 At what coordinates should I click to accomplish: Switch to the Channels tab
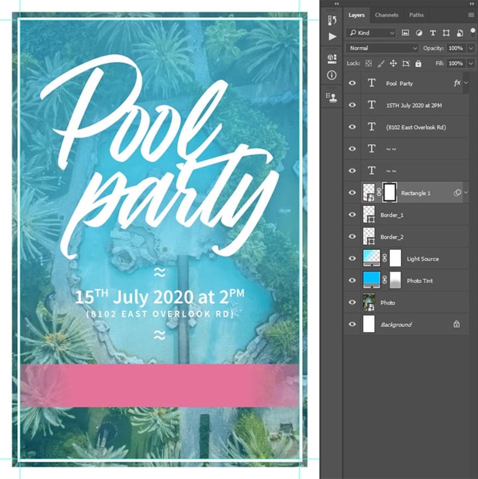tap(386, 15)
